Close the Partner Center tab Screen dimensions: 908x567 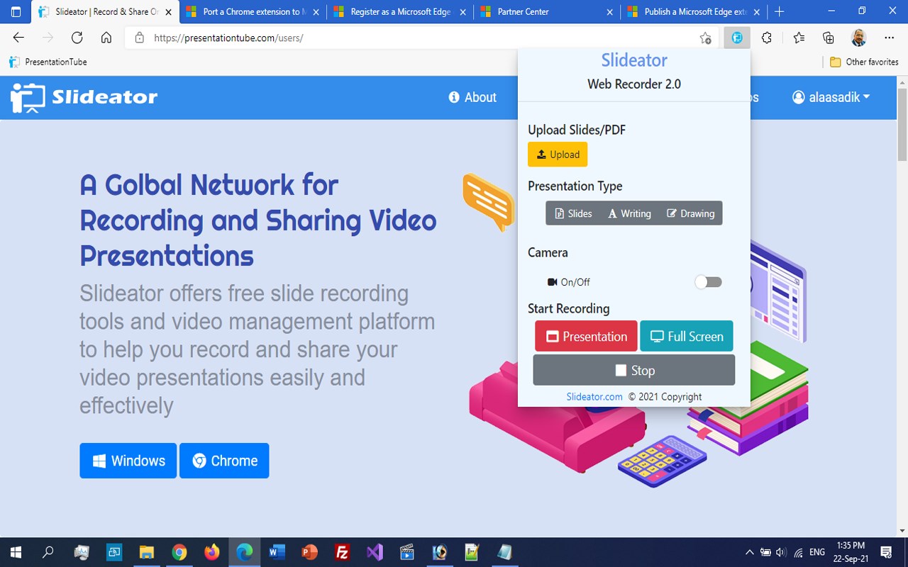611,12
